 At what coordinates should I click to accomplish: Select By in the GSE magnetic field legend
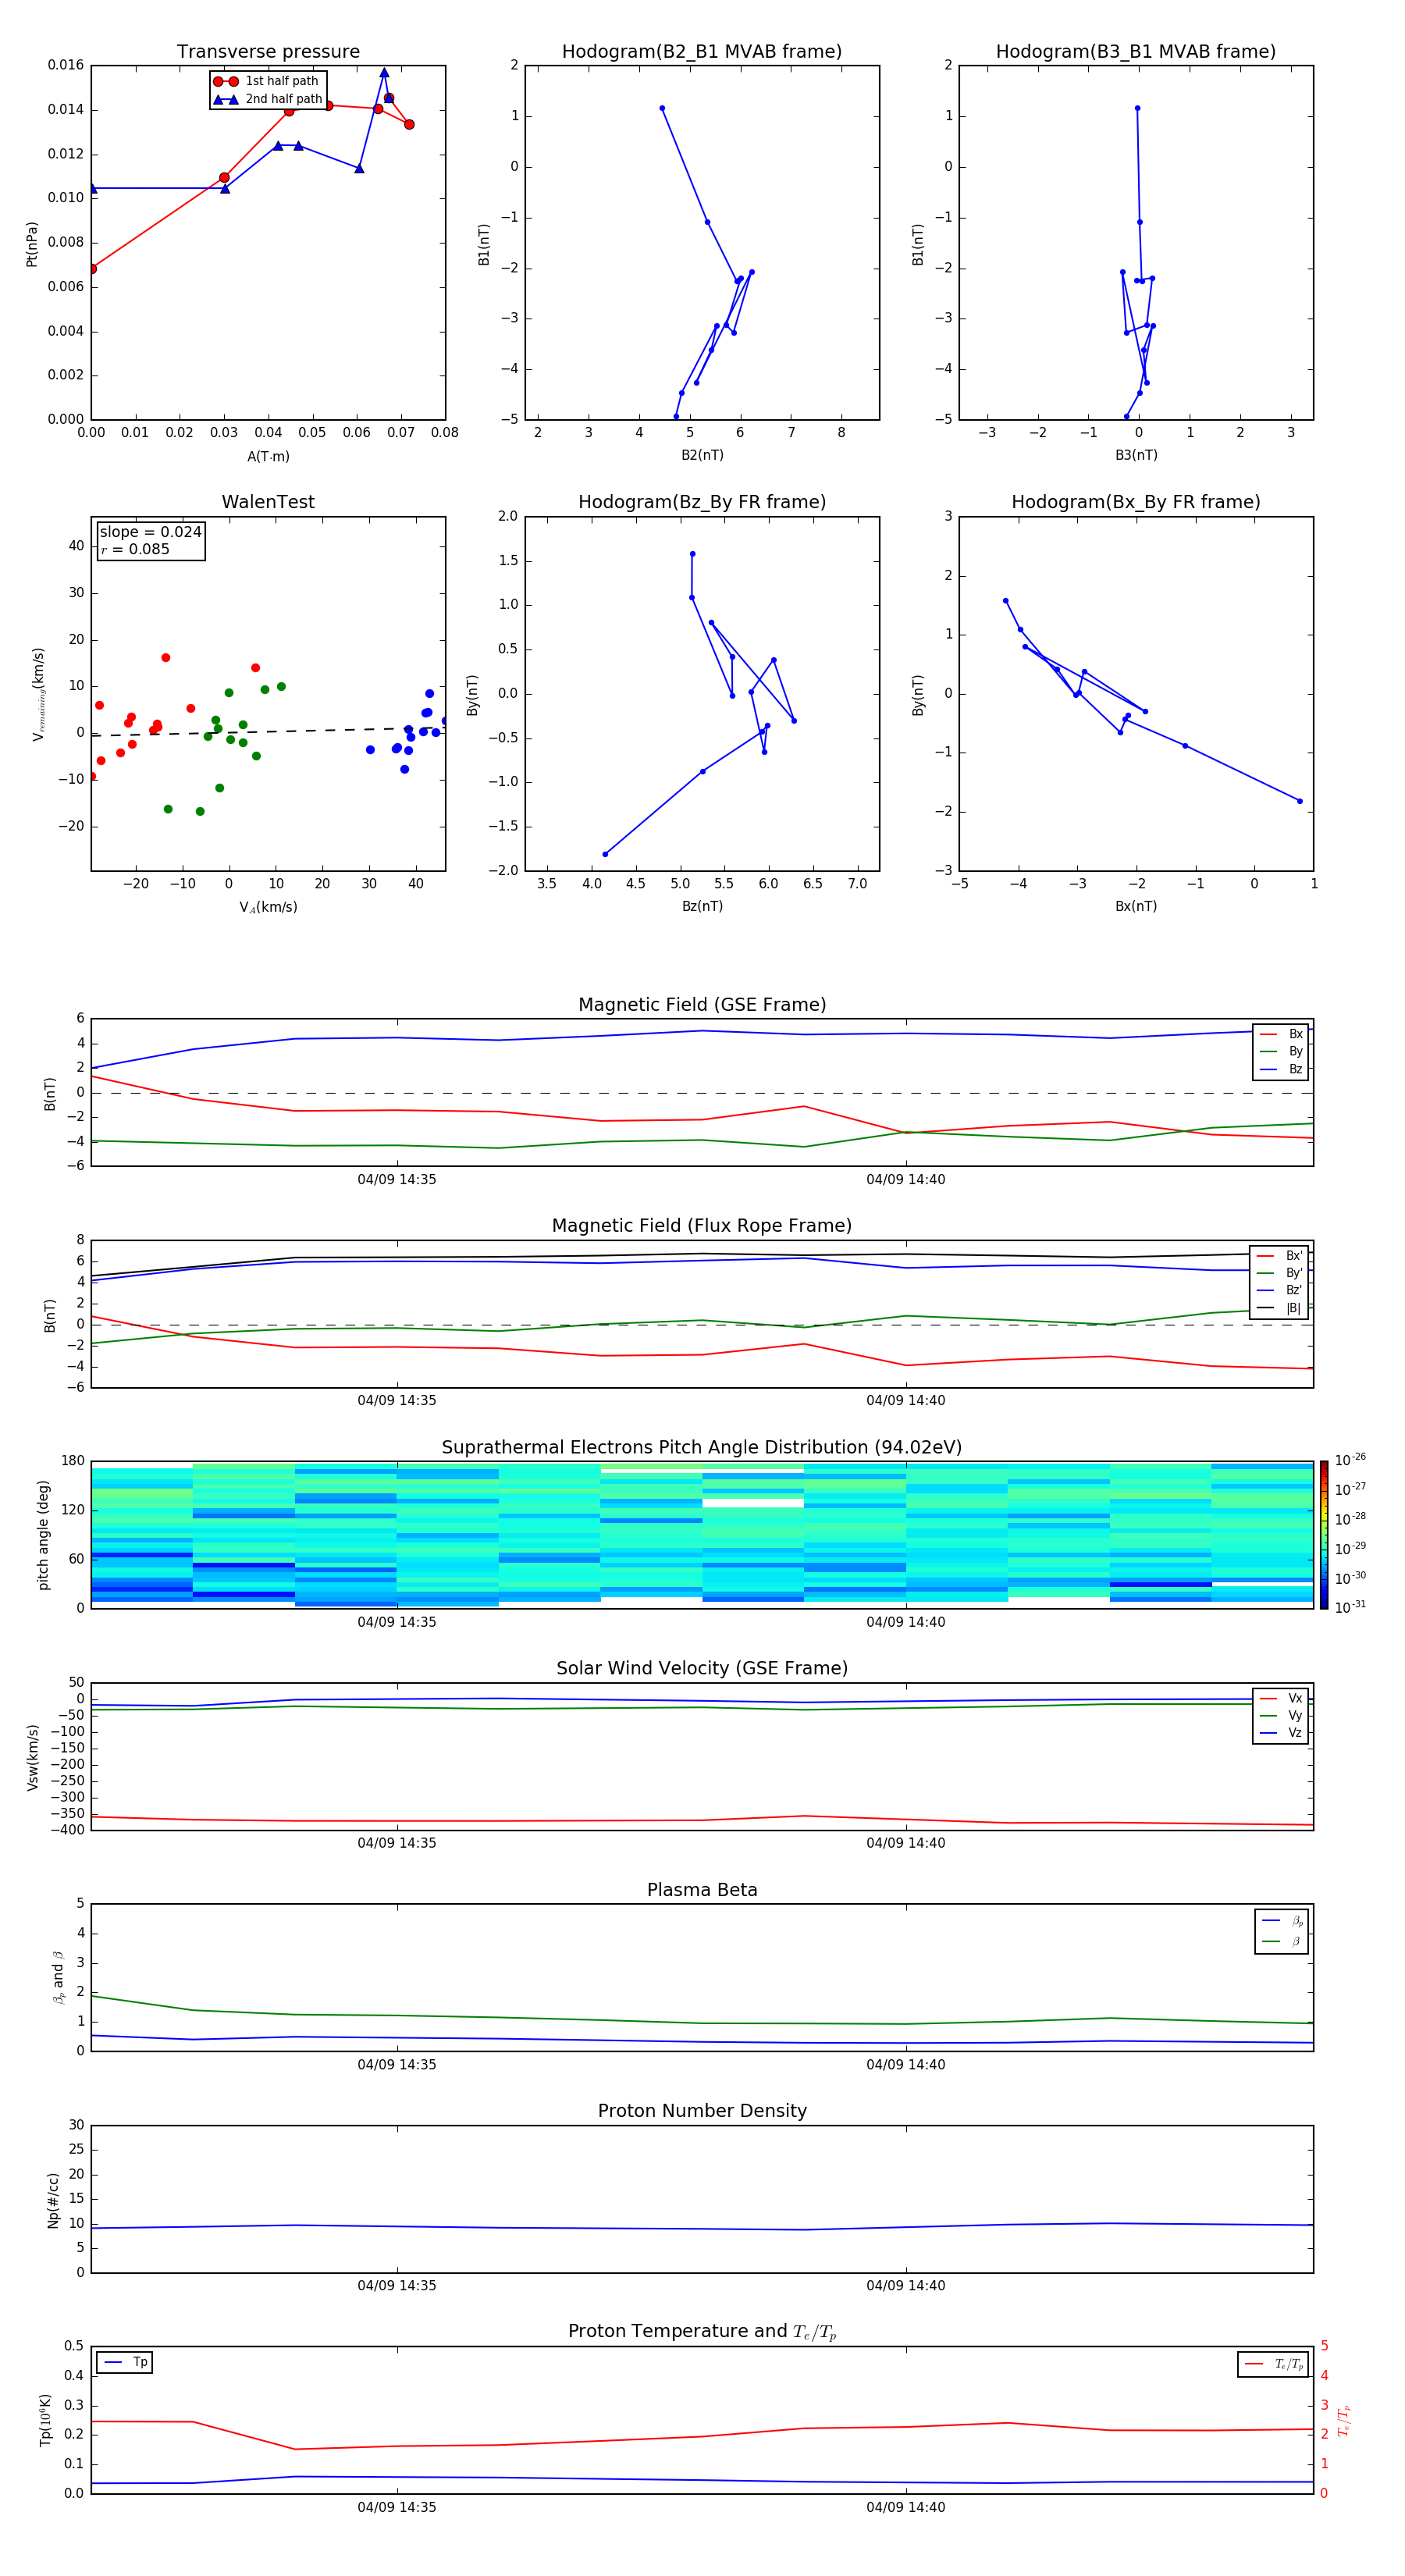[x=1281, y=1051]
